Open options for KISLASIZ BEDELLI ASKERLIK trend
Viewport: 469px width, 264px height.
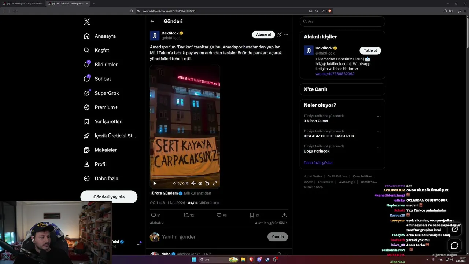[379, 132]
